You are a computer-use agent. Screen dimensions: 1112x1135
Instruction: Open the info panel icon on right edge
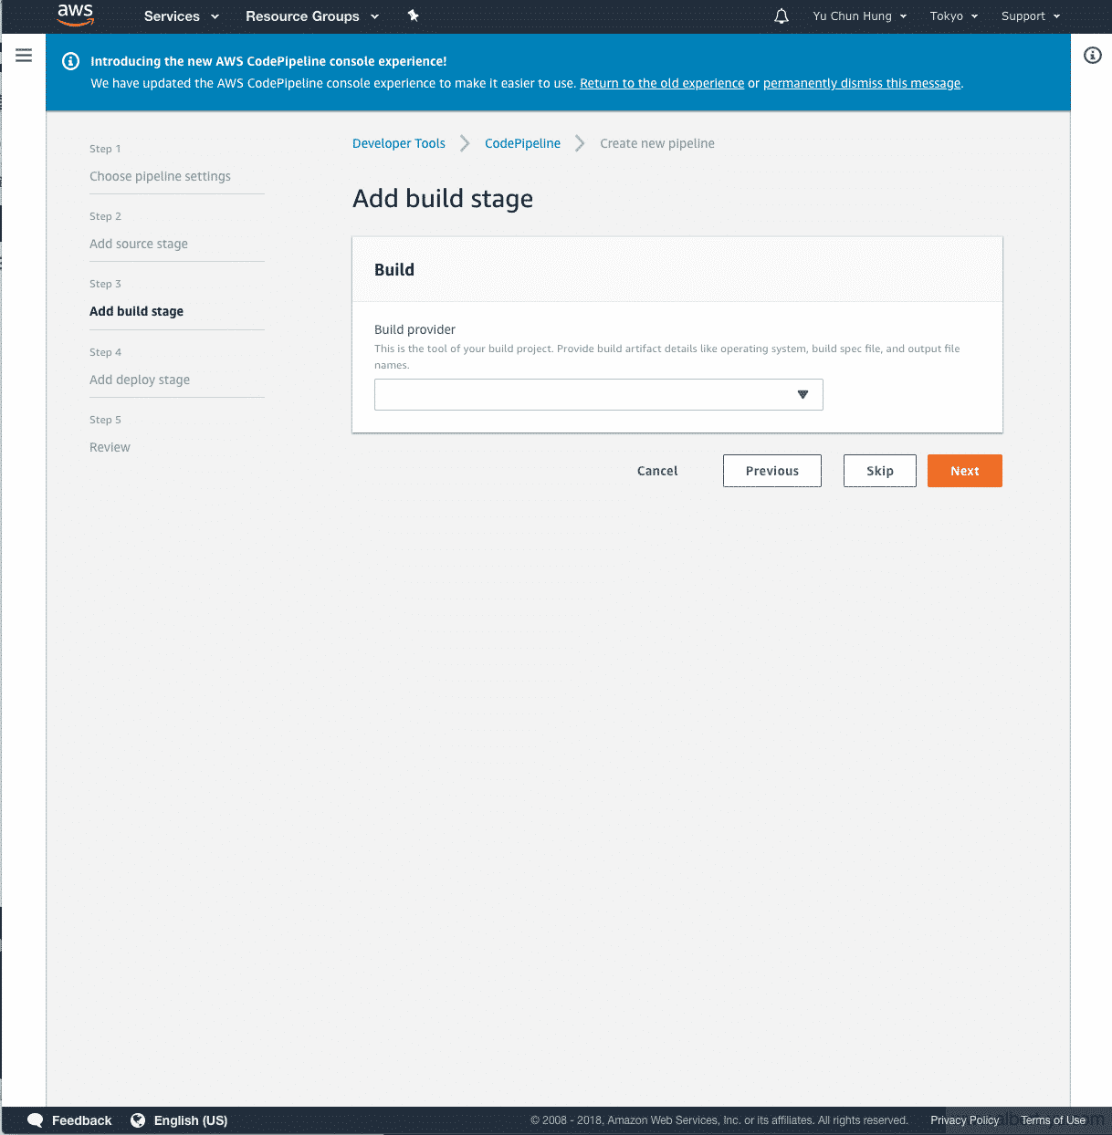tap(1092, 56)
